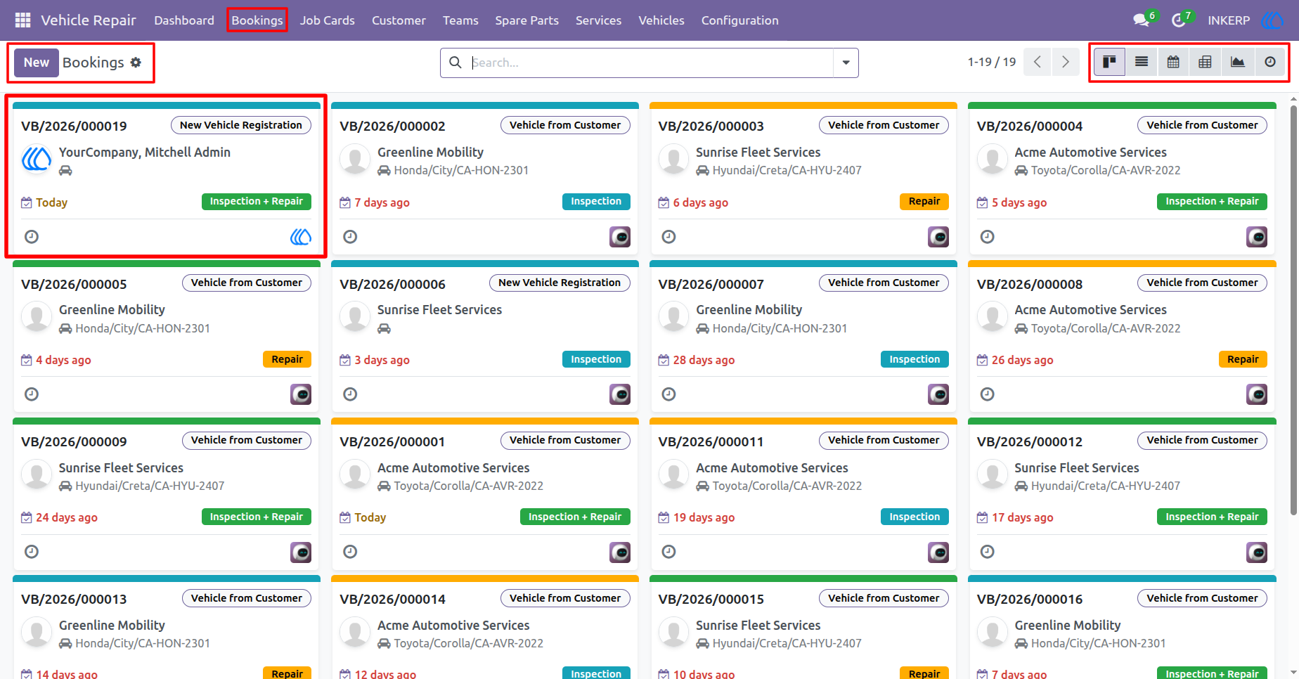This screenshot has height=679, width=1299.
Task: Click Vehicle Repair app title
Action: pos(89,20)
